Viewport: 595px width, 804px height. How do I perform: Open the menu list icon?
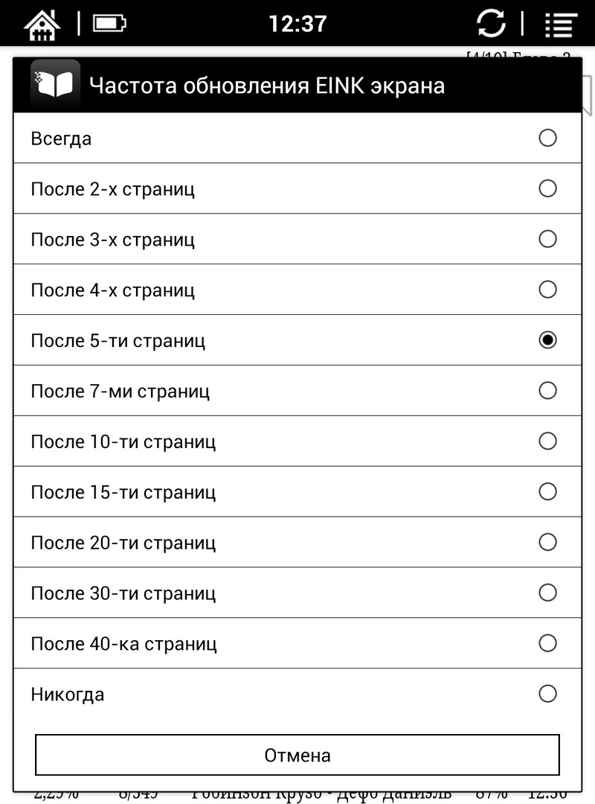pyautogui.click(x=561, y=24)
